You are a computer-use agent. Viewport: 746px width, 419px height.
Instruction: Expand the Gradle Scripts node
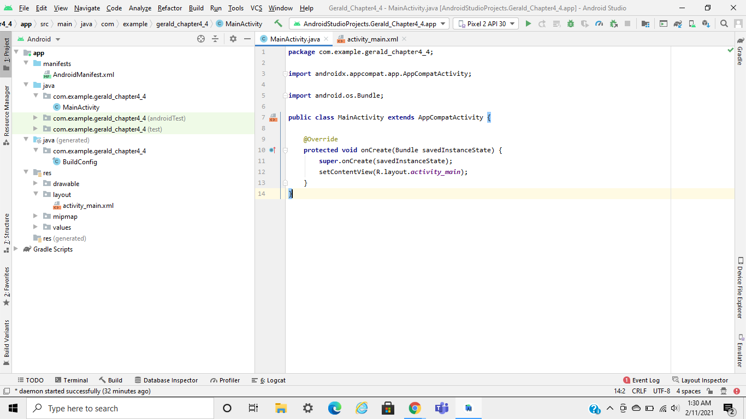[x=16, y=249]
